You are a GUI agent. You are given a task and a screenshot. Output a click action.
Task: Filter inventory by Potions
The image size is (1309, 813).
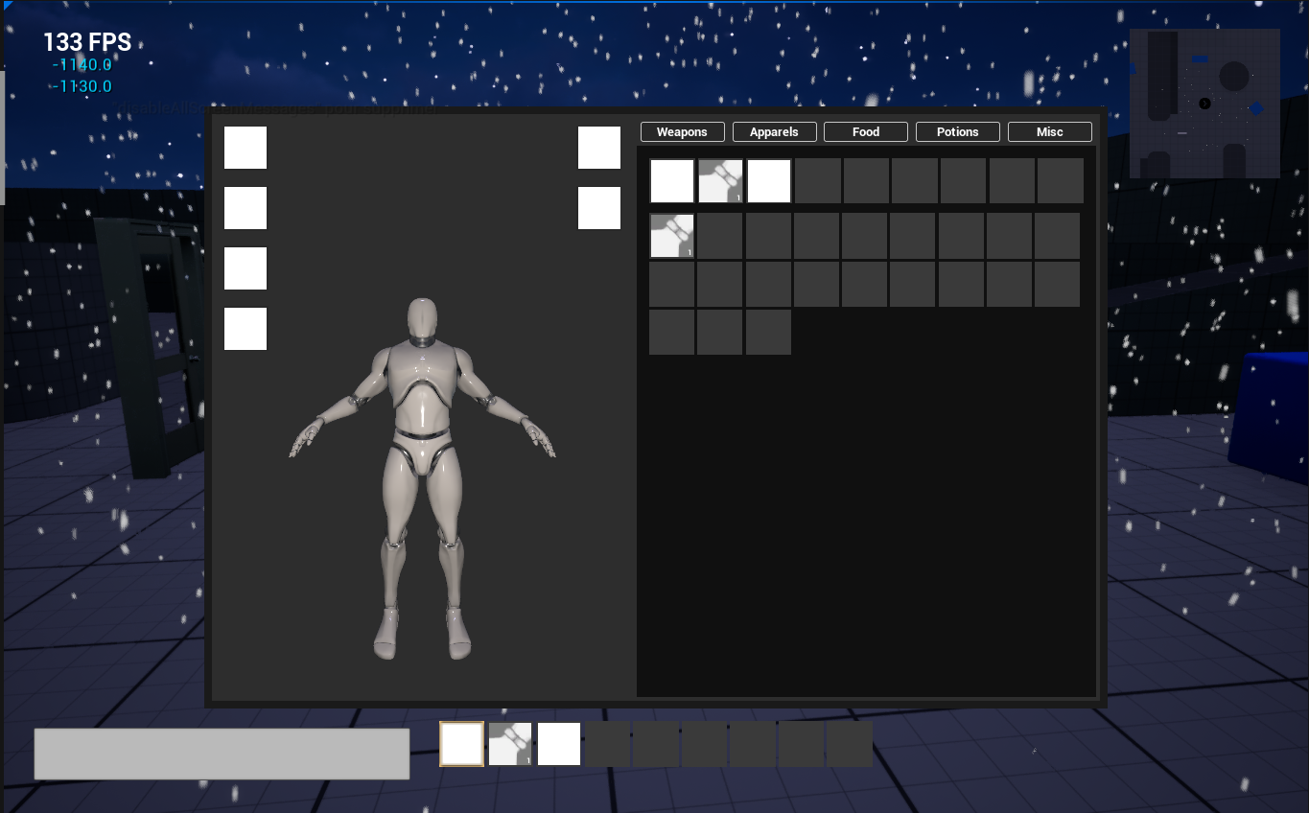coord(958,132)
